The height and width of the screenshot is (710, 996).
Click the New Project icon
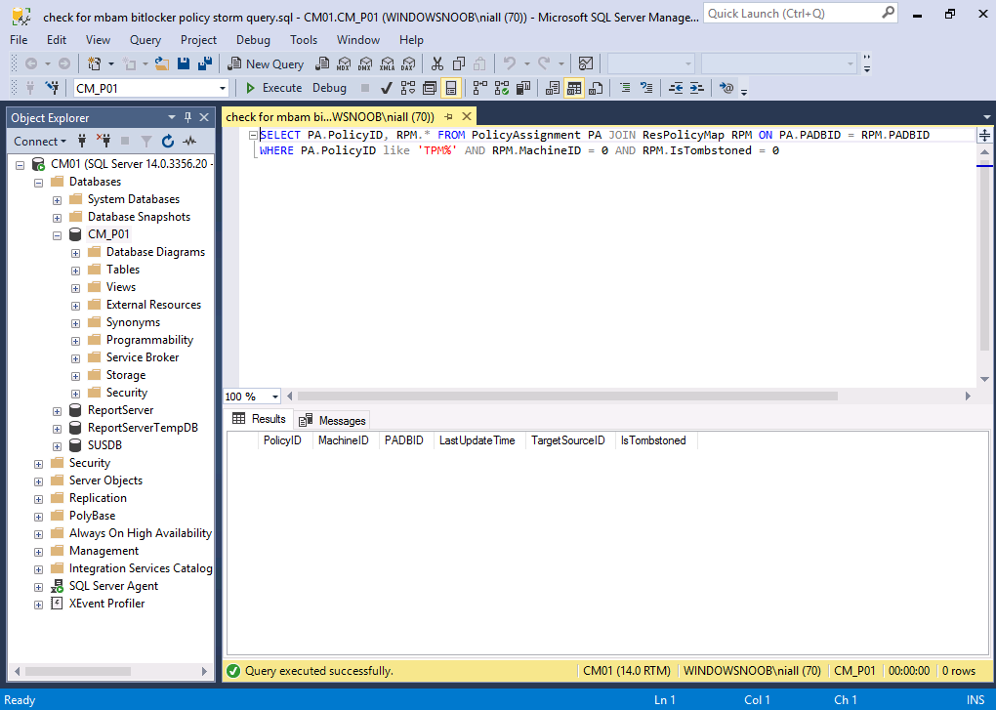point(94,63)
